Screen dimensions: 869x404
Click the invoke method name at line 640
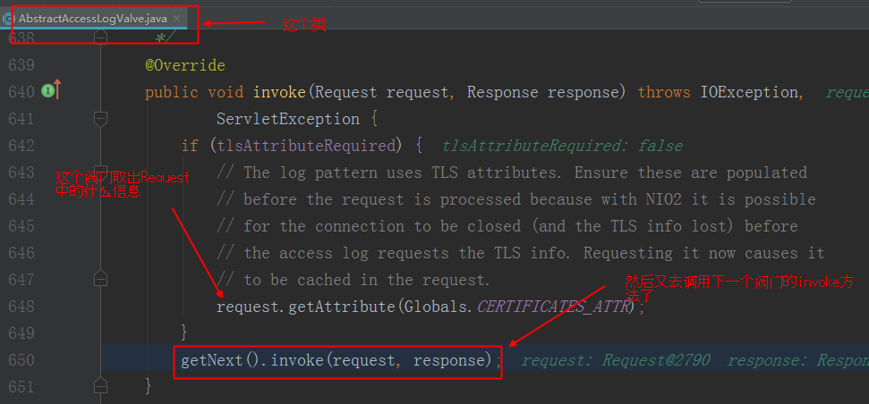tap(279, 92)
